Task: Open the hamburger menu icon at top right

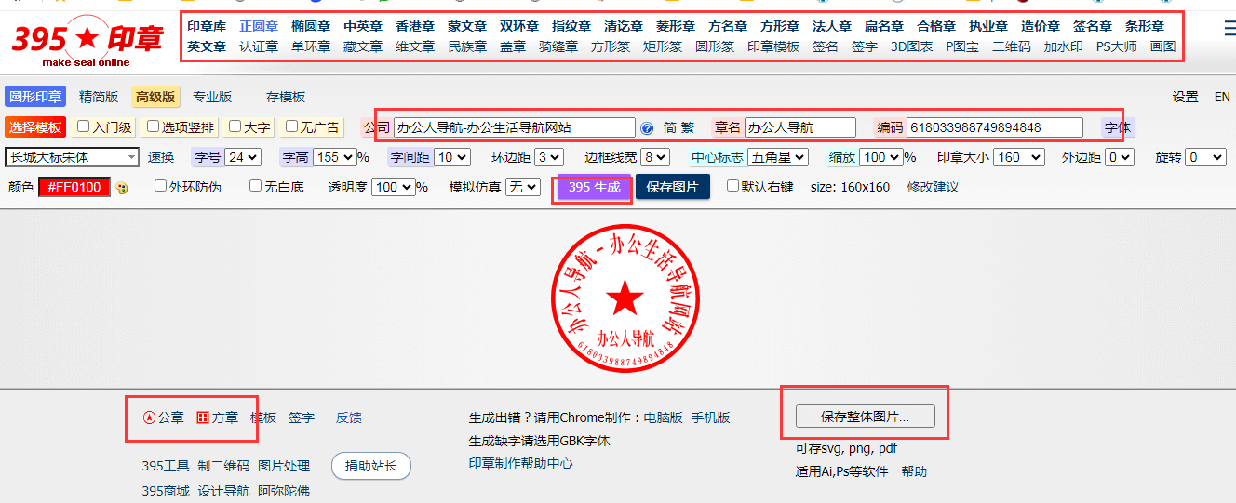Action: [x=1229, y=29]
